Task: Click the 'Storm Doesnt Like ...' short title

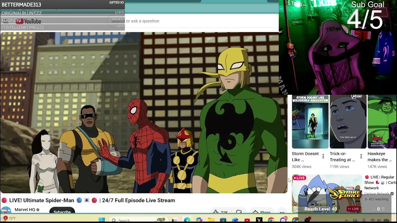Action: click(x=305, y=157)
